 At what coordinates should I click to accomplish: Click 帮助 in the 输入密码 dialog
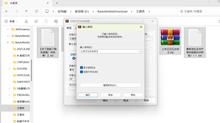[133, 95]
